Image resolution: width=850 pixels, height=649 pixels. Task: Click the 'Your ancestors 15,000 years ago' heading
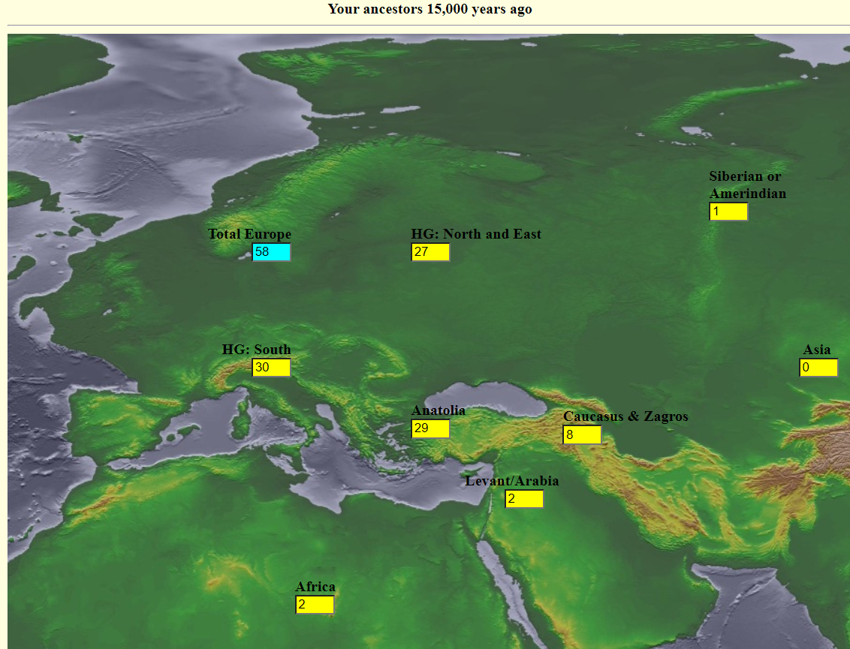430,9
